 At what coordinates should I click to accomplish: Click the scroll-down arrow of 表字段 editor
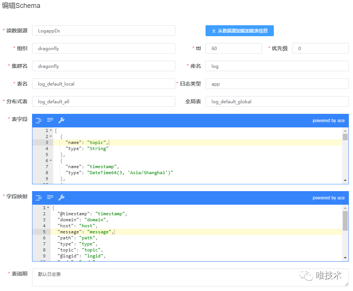point(345,181)
